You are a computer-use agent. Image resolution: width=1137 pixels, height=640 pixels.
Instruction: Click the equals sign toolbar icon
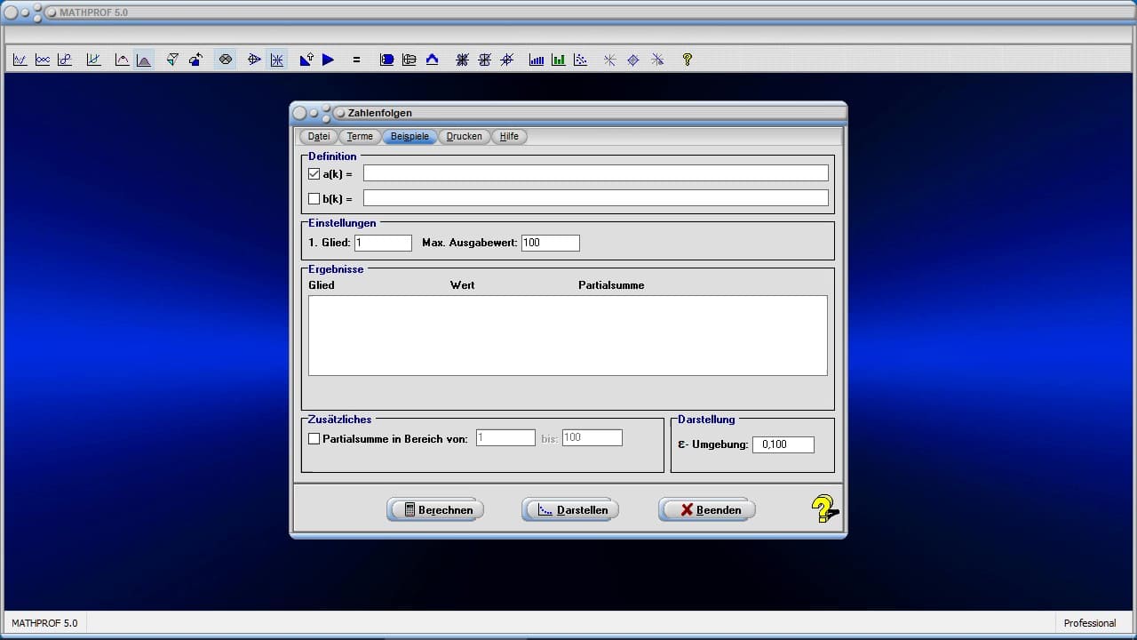click(x=356, y=60)
